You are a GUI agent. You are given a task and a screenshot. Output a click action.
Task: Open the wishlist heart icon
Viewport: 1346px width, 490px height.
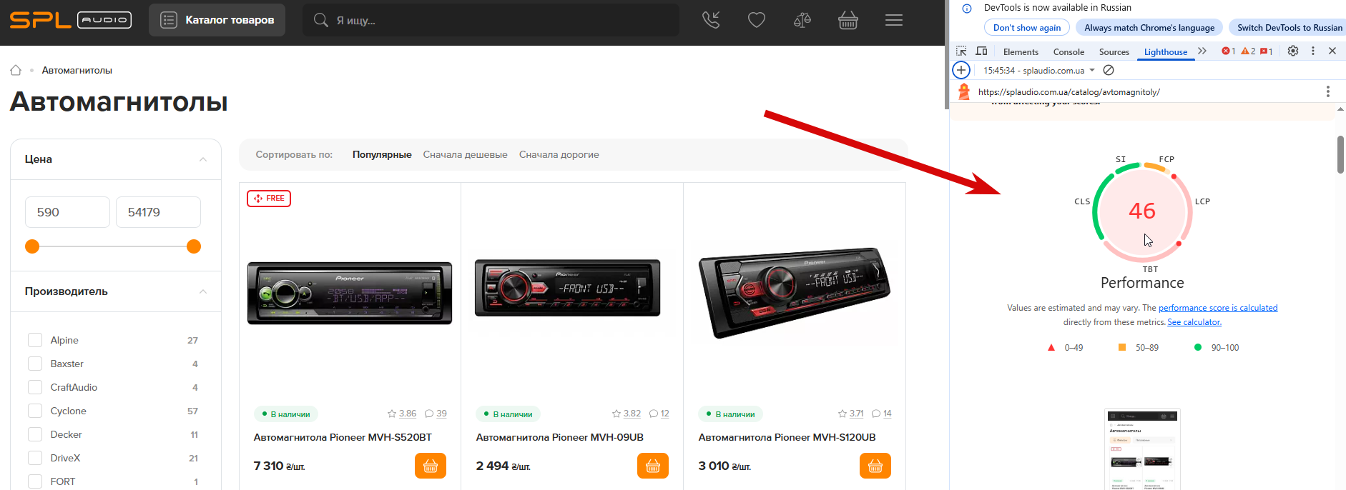[x=757, y=20]
